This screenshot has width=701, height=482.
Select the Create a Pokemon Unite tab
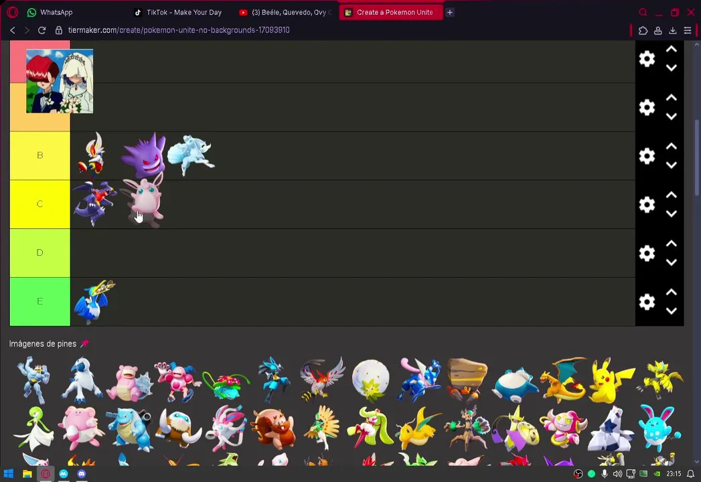click(391, 13)
